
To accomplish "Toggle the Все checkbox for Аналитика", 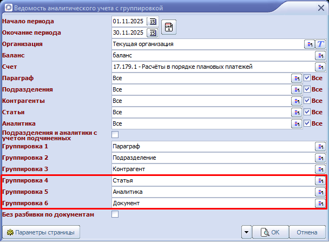I will click(x=307, y=123).
